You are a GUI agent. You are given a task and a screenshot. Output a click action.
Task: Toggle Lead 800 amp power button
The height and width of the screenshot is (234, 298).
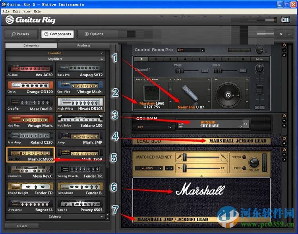tap(284, 138)
